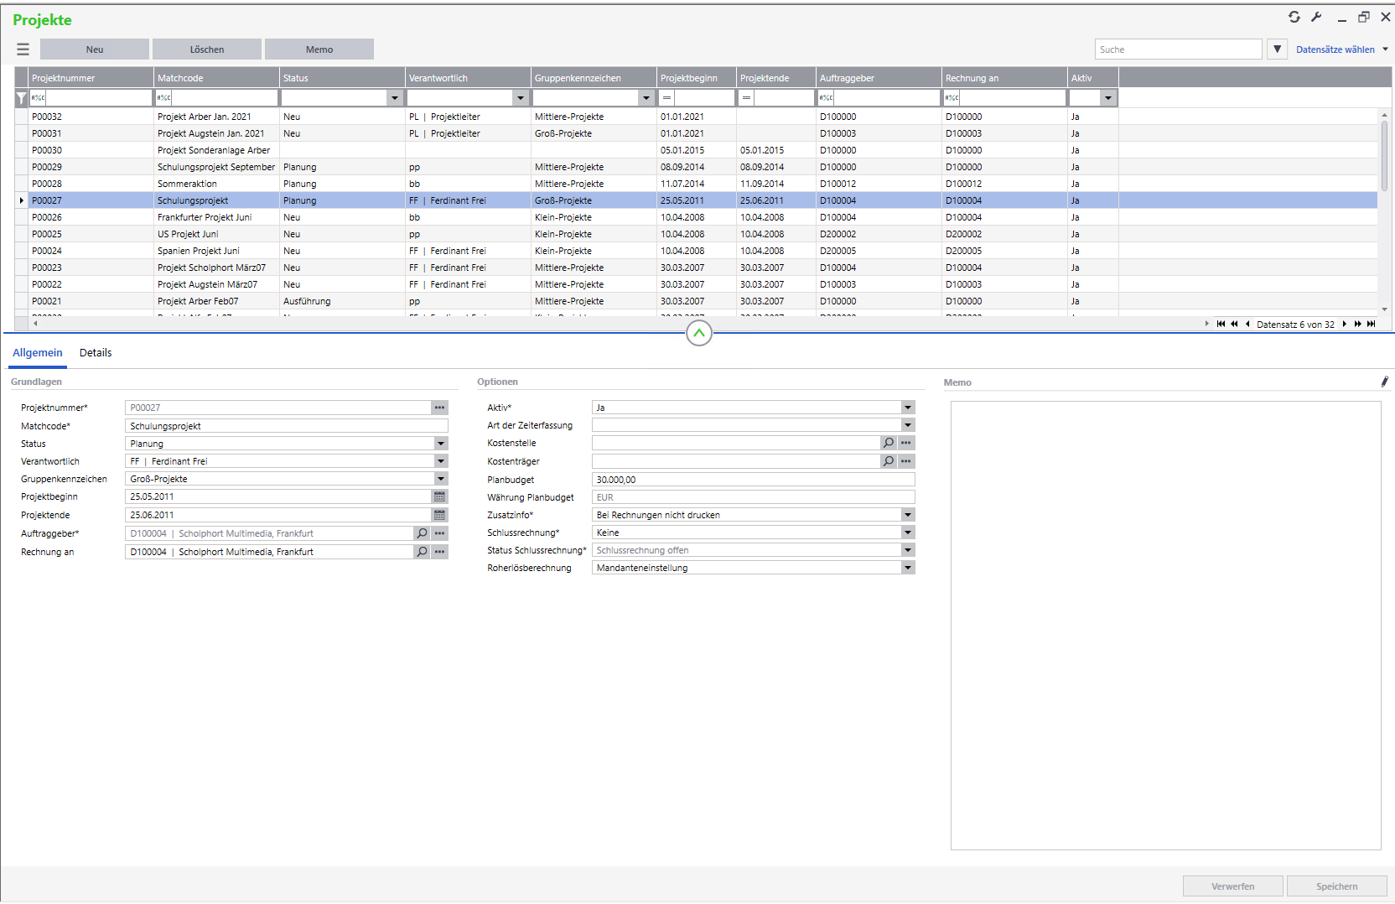Screen dimensions: 1395x904
Task: Expand the Zusatzinfo dropdown
Action: (907, 515)
